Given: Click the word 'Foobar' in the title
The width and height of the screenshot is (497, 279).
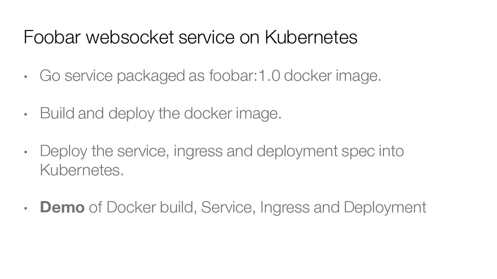Looking at the screenshot, I should [52, 37].
